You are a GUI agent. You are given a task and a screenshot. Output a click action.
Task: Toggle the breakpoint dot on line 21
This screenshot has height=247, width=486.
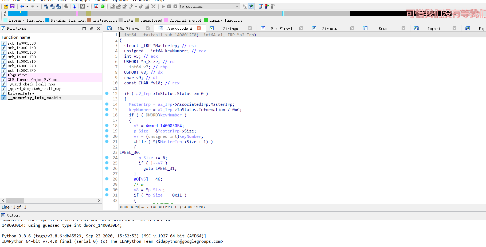tap(107, 142)
